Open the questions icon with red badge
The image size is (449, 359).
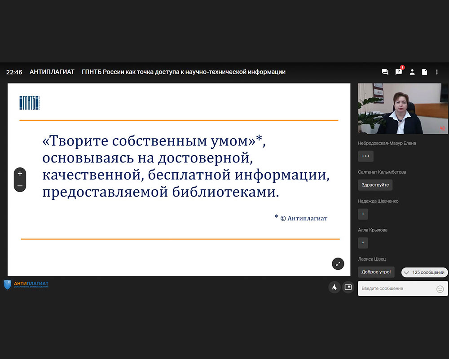(x=399, y=71)
